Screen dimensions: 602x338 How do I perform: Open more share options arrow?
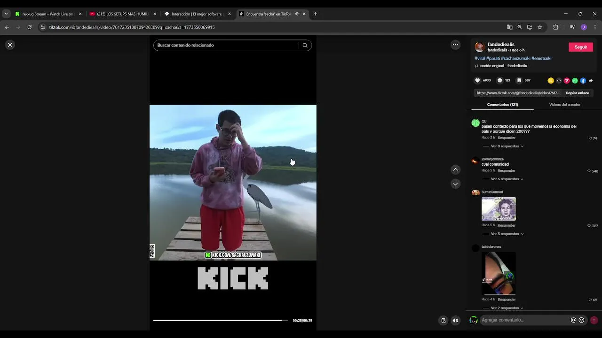pos(591,81)
